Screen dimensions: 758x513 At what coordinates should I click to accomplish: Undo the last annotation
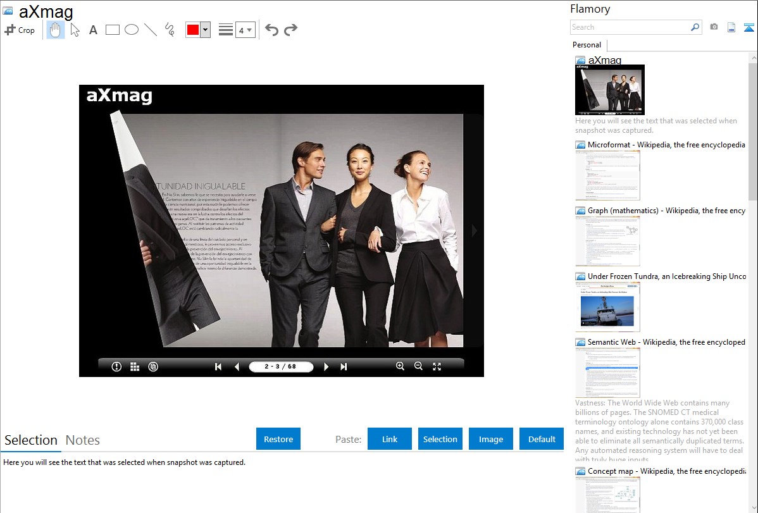click(x=271, y=30)
